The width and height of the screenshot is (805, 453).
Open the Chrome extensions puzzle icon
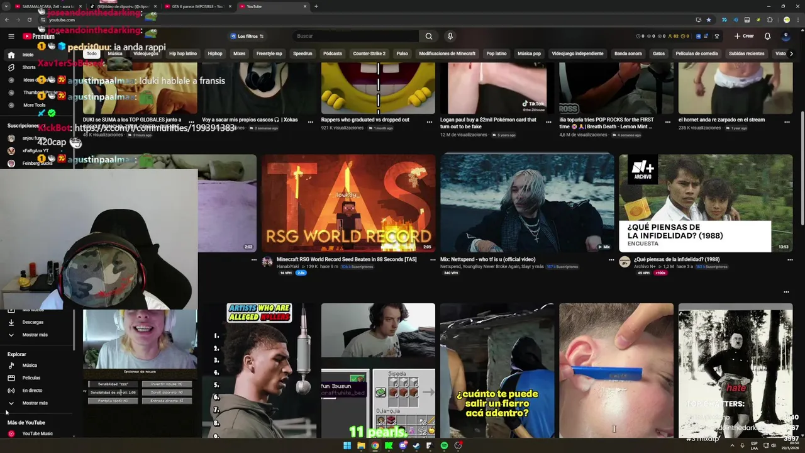click(770, 20)
